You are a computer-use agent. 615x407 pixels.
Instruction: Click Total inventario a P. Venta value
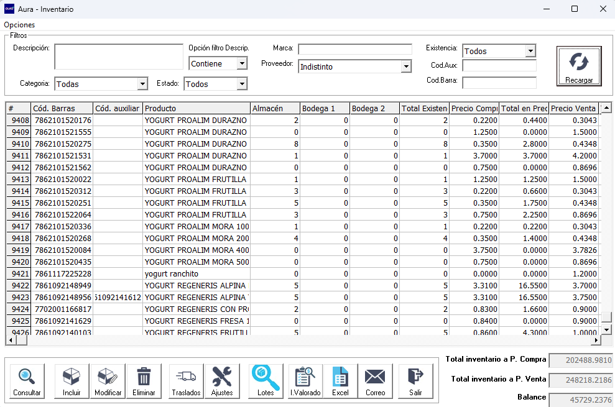pyautogui.click(x=581, y=380)
